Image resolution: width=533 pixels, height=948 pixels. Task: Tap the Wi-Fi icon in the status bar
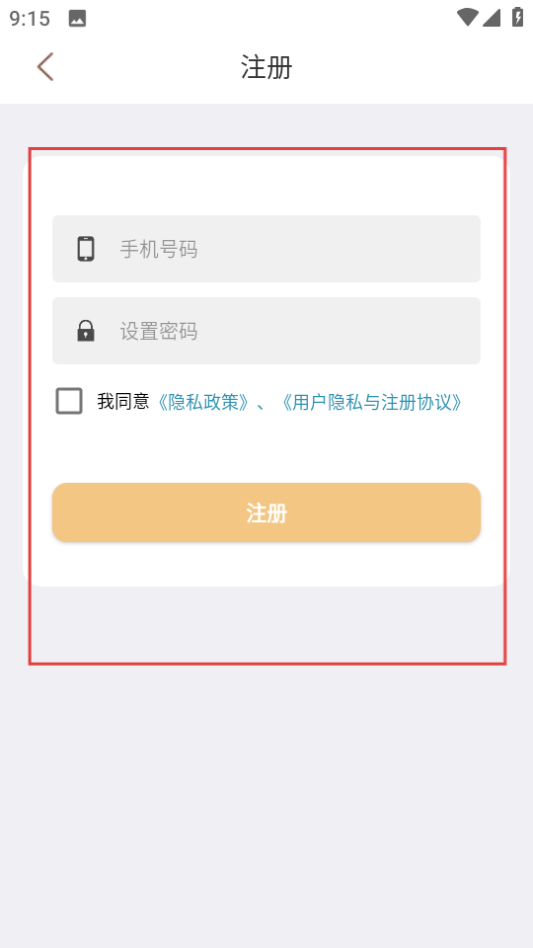467,17
